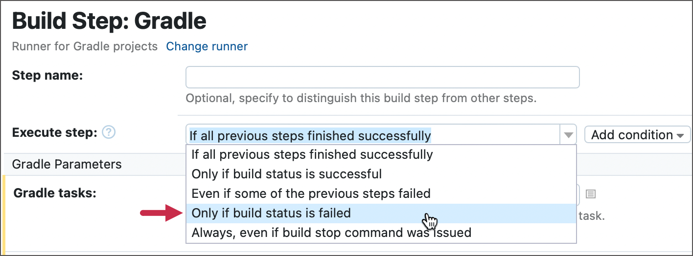Click the Execute step dropdown arrow
Screen dimensions: 693x256
tap(568, 135)
